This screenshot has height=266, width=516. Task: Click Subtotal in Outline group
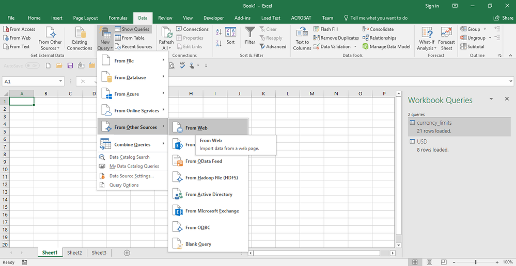pyautogui.click(x=473, y=46)
